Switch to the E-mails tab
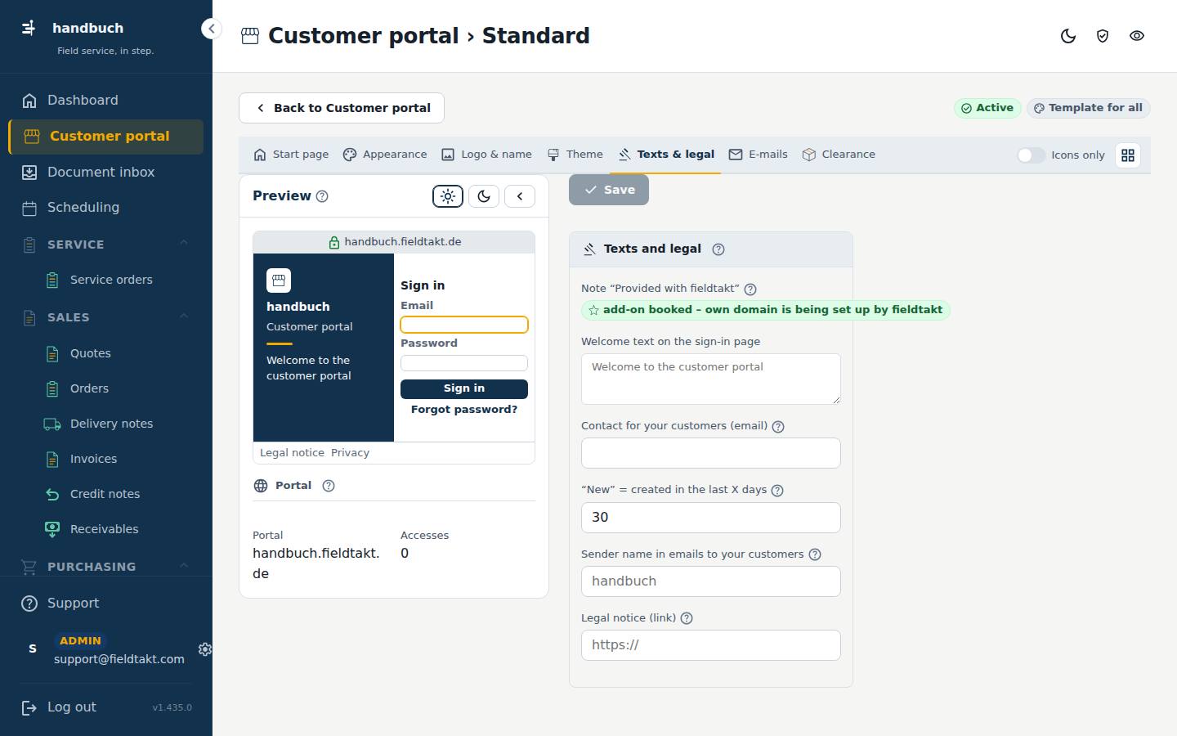1177x736 pixels. click(759, 155)
